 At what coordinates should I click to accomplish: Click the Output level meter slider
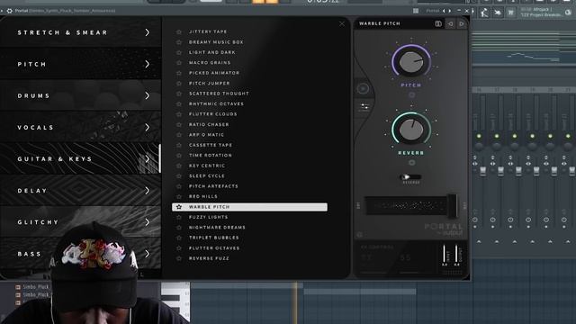pos(456,254)
